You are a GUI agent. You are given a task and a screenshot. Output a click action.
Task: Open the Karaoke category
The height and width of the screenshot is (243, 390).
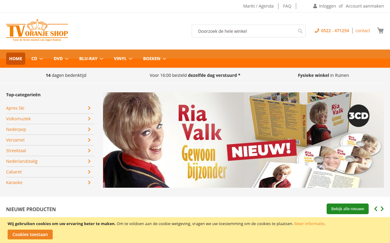pyautogui.click(x=14, y=183)
